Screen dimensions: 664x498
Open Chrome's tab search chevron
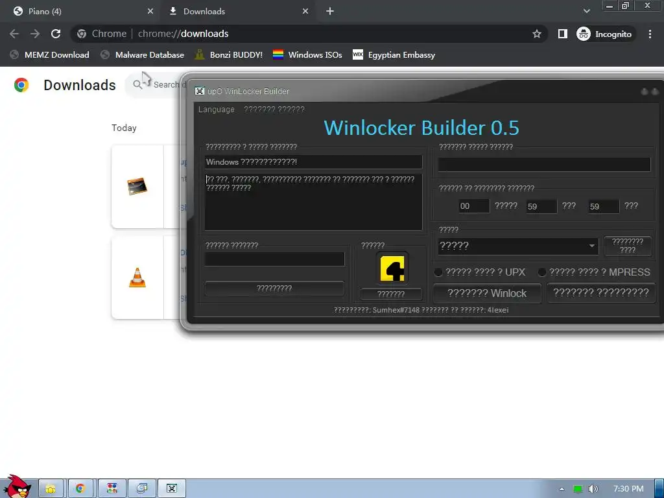[586, 12]
